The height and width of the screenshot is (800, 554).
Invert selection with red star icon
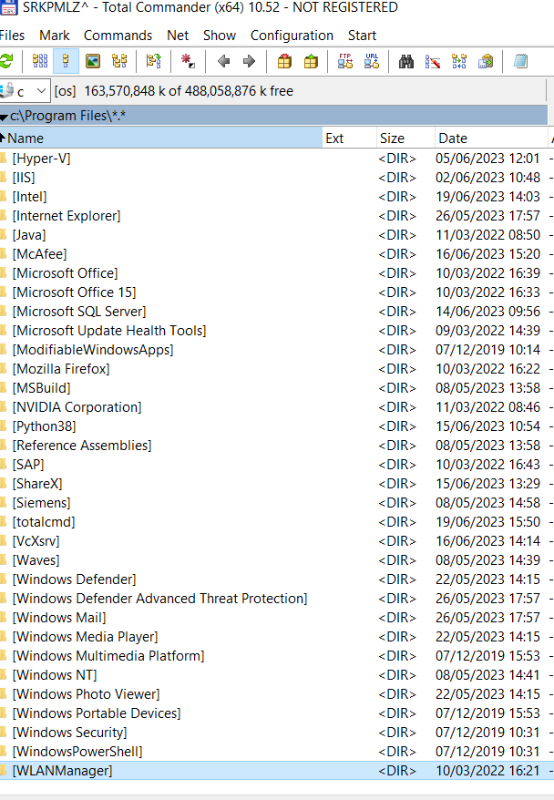[x=188, y=61]
